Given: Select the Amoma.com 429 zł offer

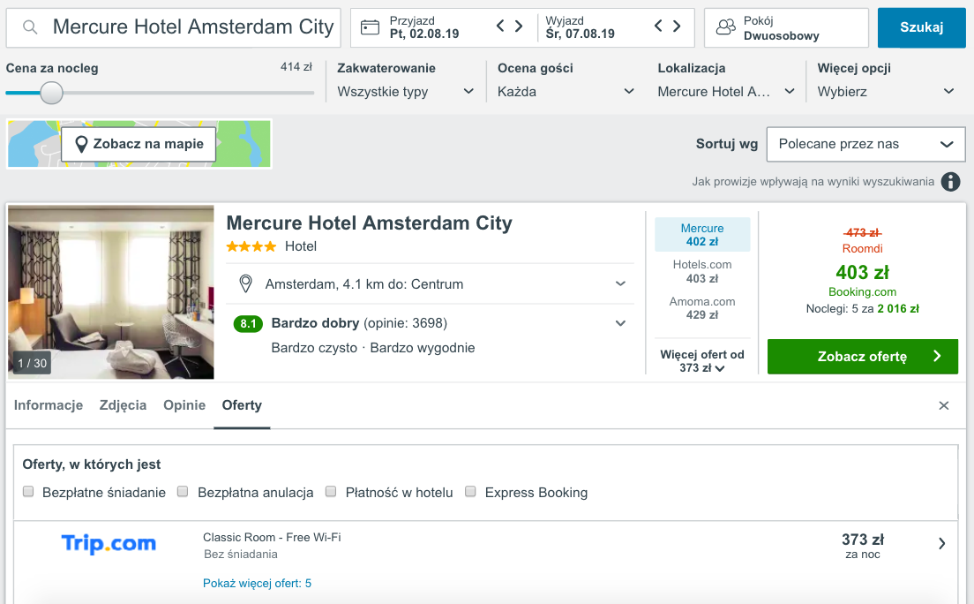Looking at the screenshot, I should pos(702,308).
